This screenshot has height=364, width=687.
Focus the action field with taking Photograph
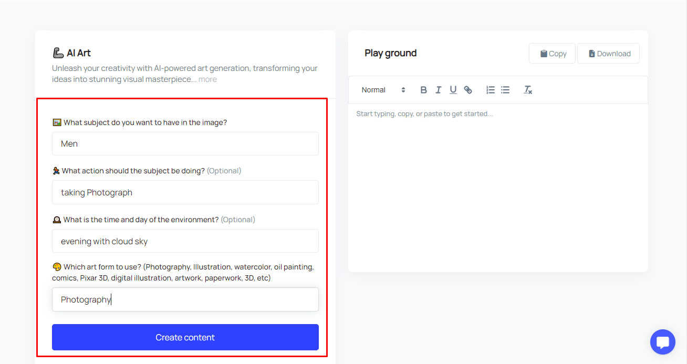tap(185, 192)
